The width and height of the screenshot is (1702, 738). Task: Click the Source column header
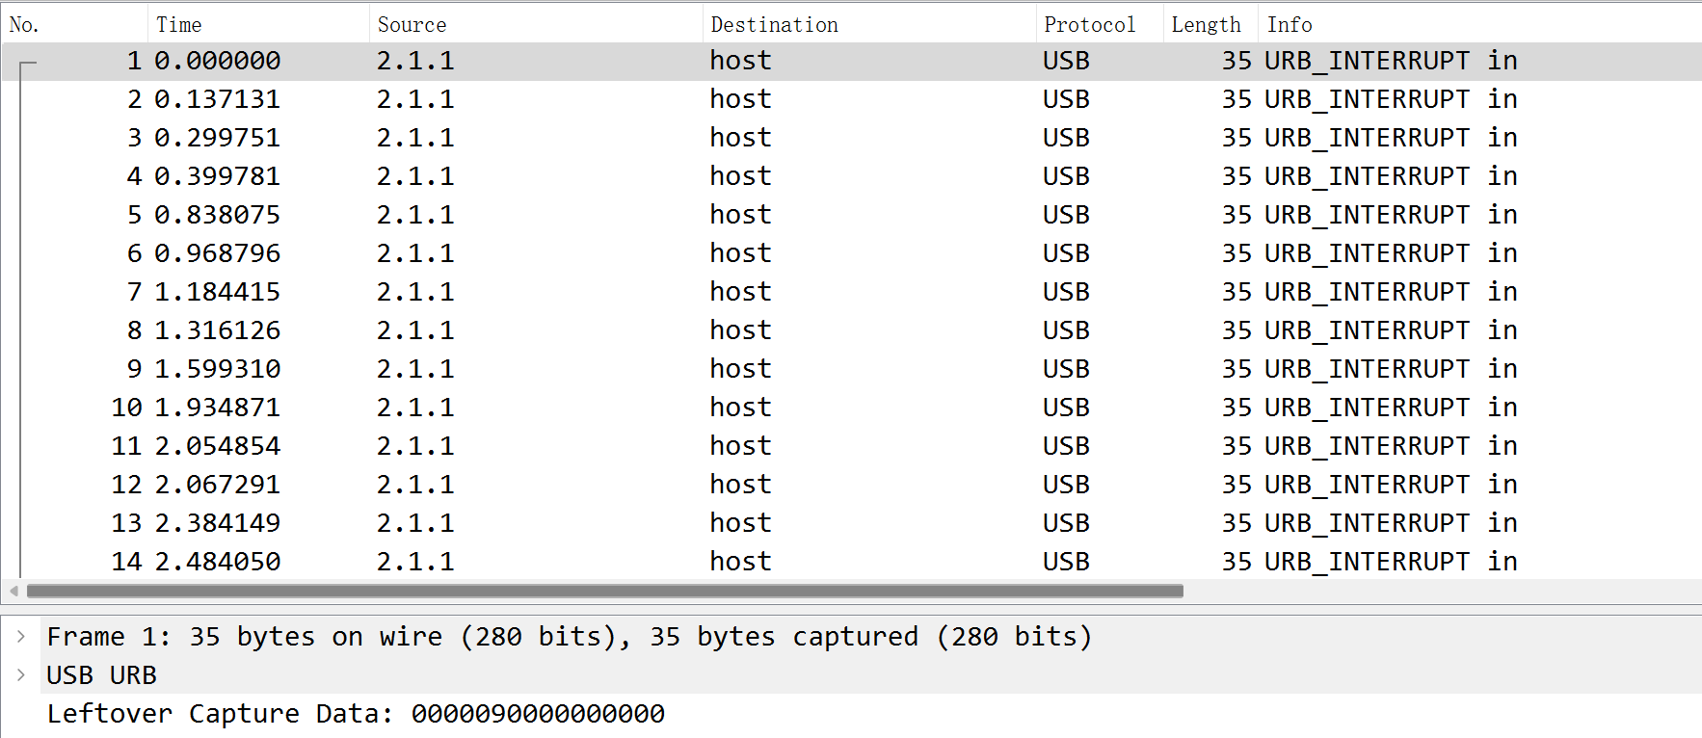point(536,24)
